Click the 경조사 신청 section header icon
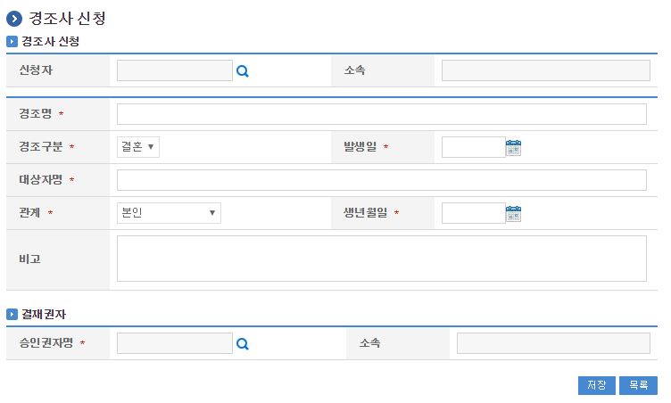 point(12,41)
